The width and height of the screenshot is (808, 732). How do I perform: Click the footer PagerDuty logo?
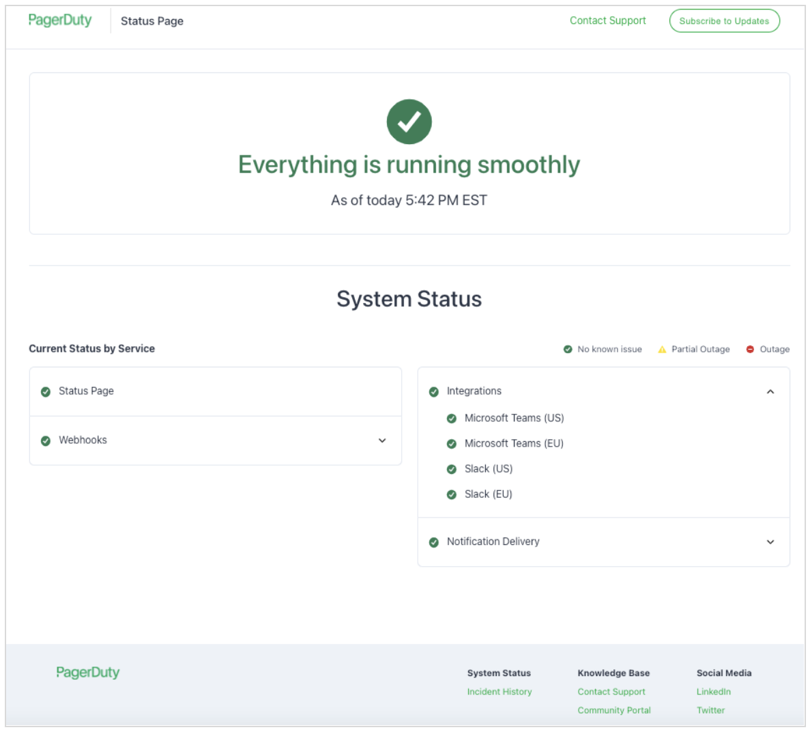click(x=88, y=673)
